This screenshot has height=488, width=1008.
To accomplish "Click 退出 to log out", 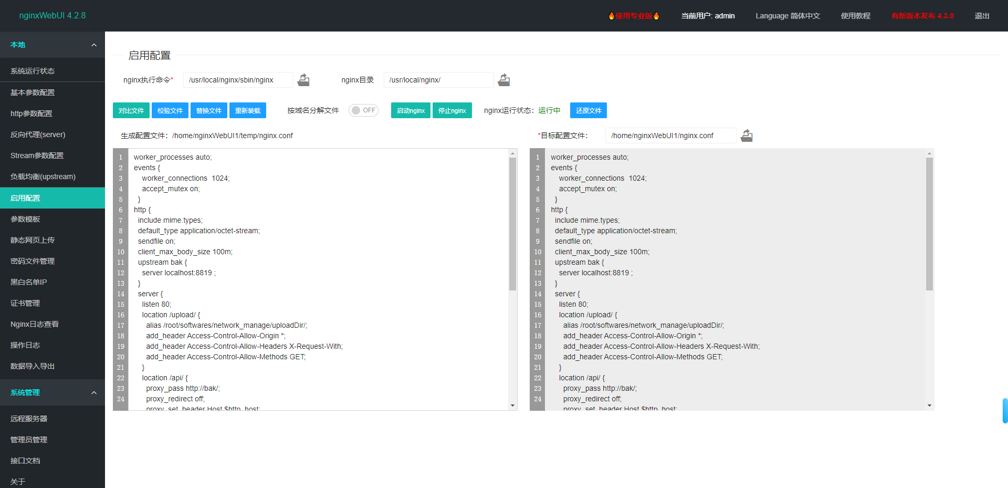I will click(x=982, y=16).
